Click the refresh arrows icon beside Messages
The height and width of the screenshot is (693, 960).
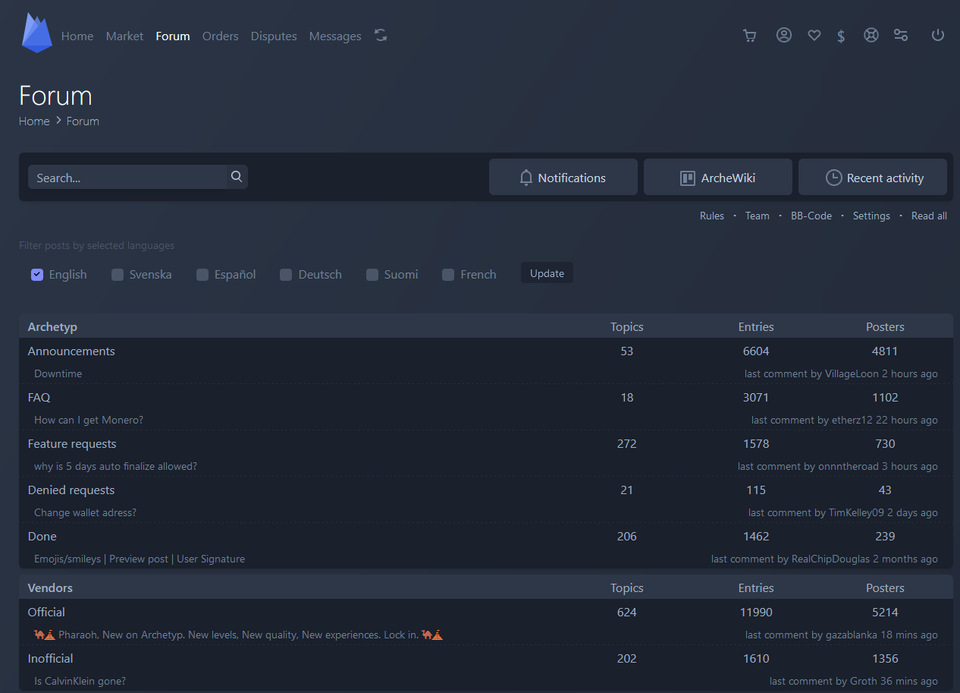coord(381,36)
